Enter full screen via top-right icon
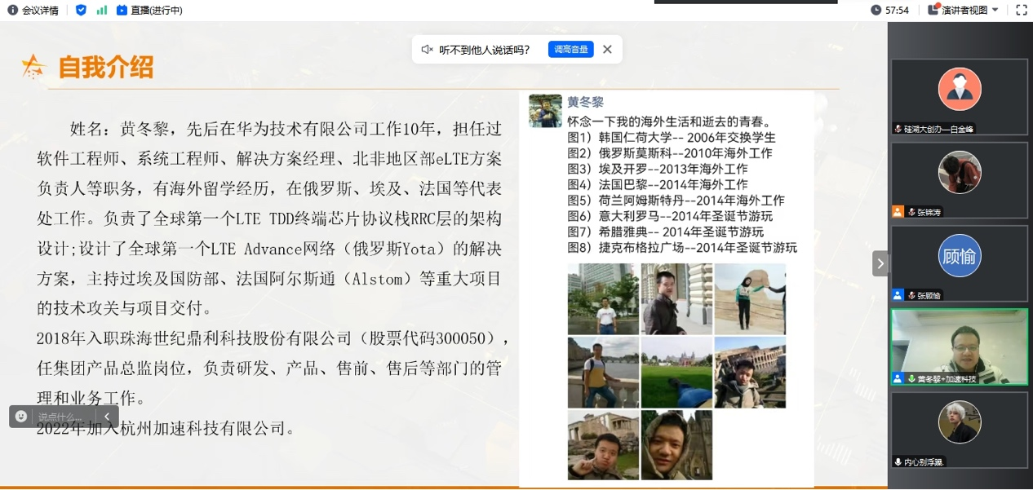The height and width of the screenshot is (490, 1033). [1021, 11]
